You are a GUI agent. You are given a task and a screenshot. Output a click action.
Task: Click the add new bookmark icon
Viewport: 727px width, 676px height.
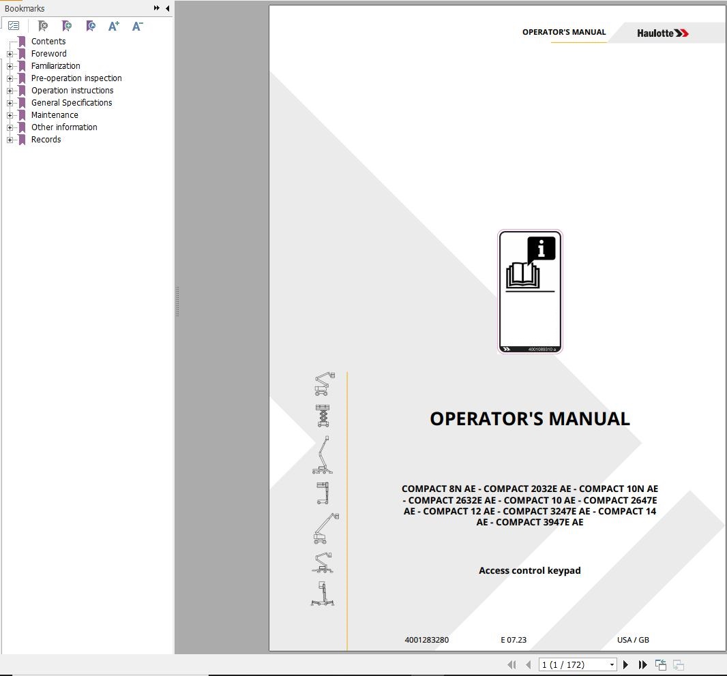[x=67, y=26]
